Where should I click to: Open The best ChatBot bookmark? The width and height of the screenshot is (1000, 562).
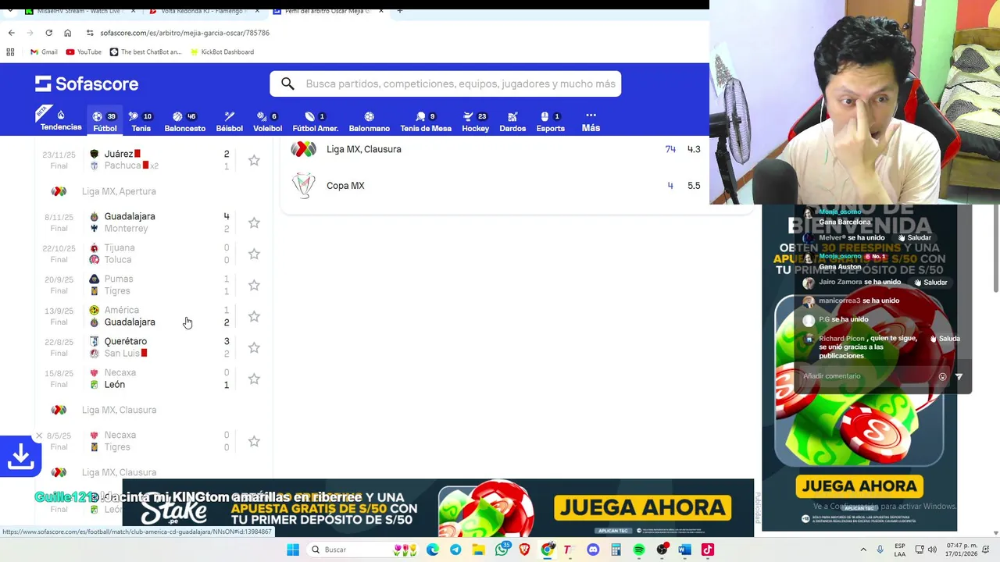145,52
